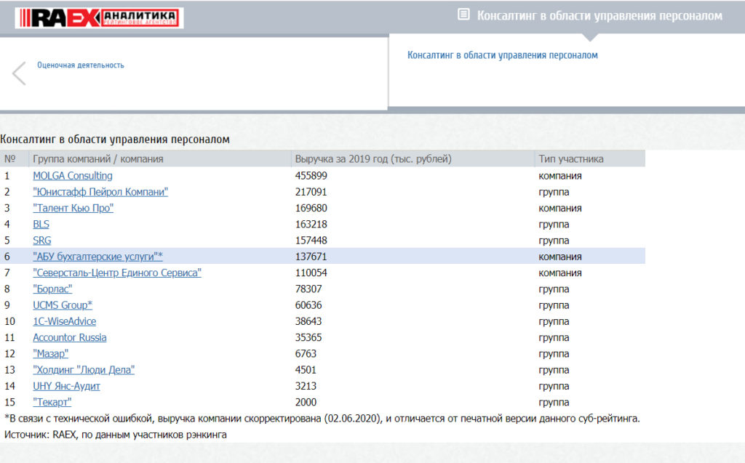The image size is (745, 463).
Task: Visit "Северсталь-Центр Единого Сервиса" link
Action: pyautogui.click(x=116, y=273)
